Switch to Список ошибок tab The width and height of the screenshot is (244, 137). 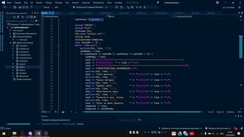(69, 124)
